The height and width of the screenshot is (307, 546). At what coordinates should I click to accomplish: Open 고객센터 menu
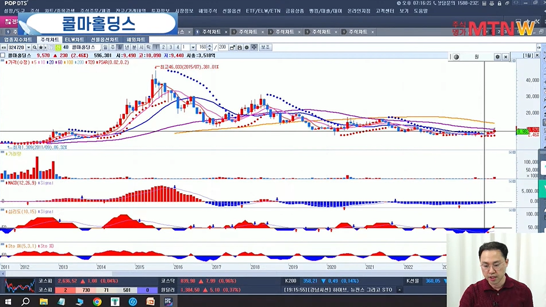pyautogui.click(x=384, y=11)
